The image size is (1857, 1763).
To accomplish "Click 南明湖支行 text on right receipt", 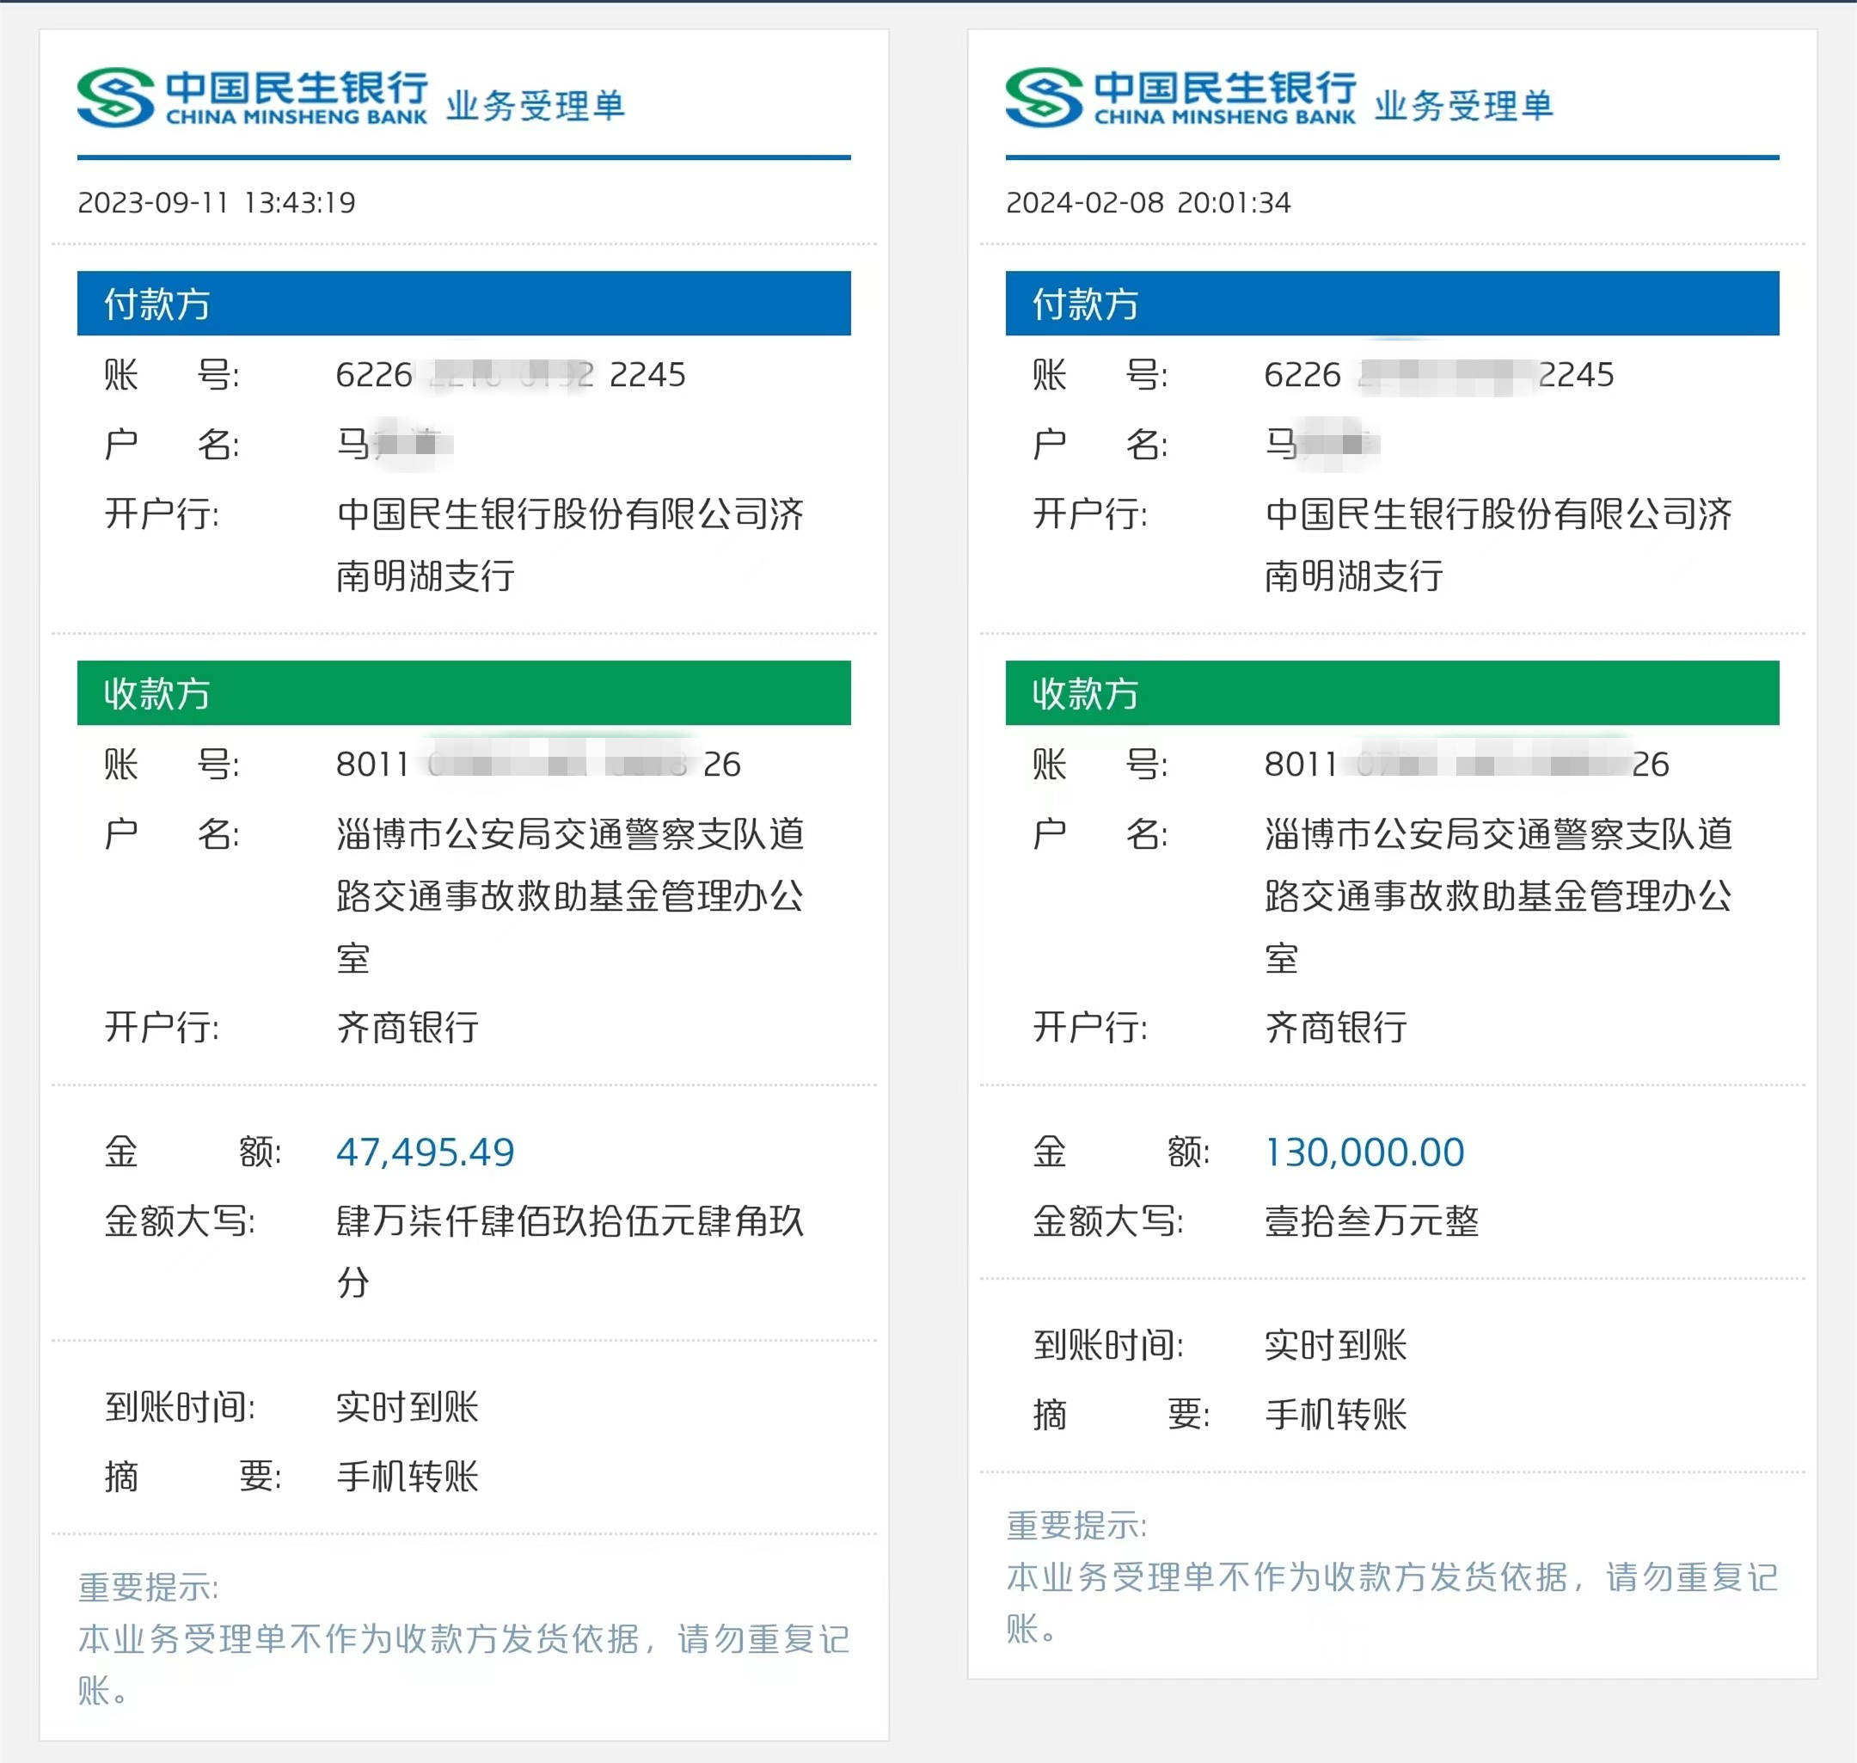I will coord(1353,576).
